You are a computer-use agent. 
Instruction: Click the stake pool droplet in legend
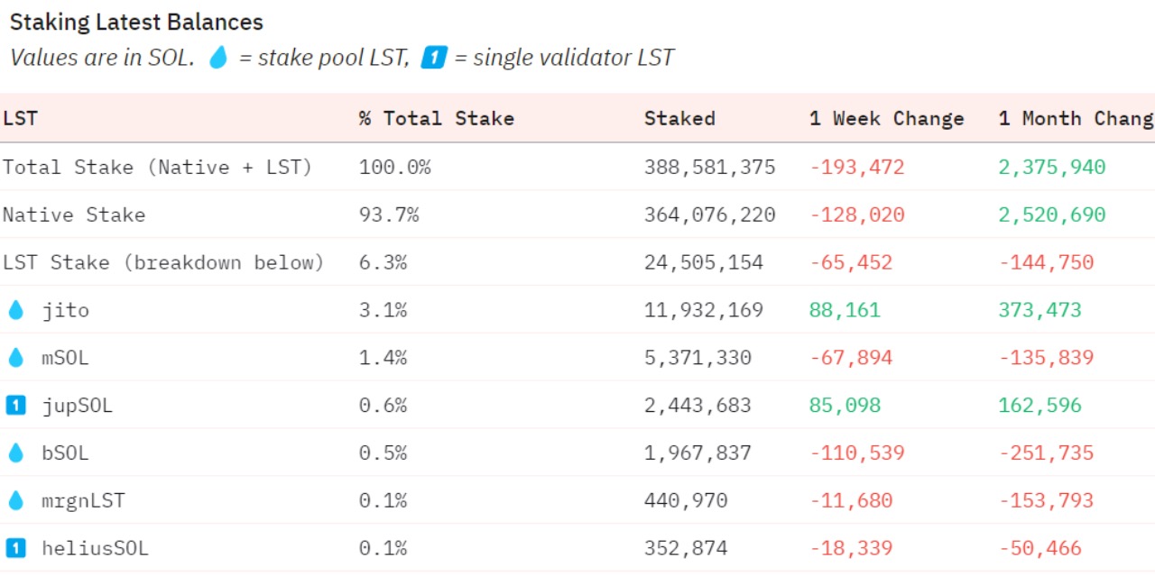click(218, 58)
